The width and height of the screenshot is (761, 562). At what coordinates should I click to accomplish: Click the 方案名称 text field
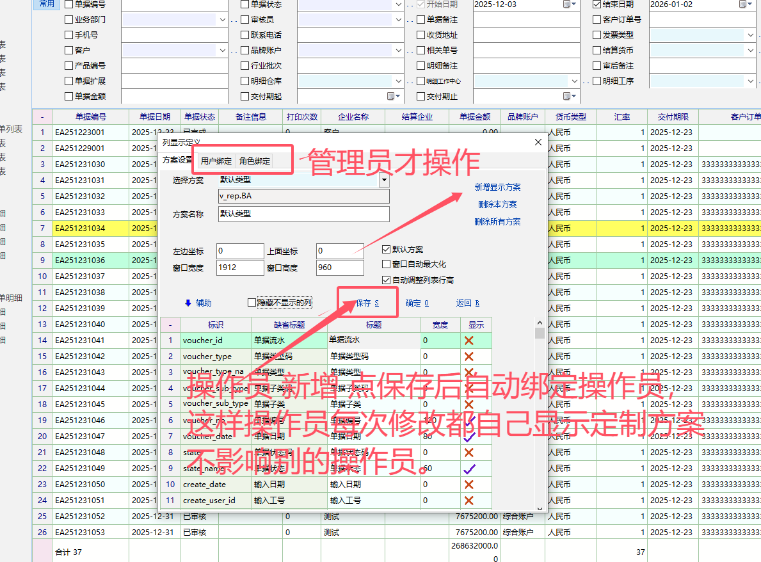point(303,214)
